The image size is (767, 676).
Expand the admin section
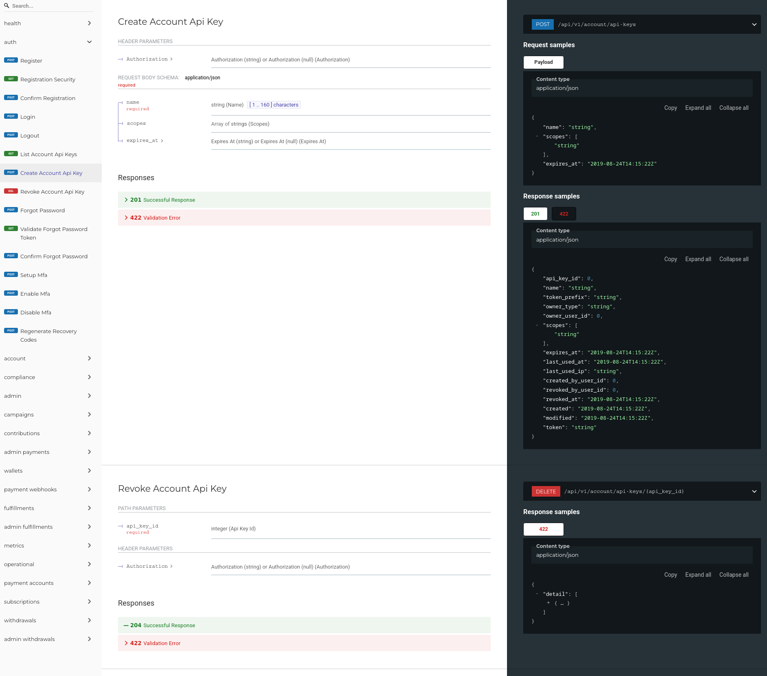[51, 396]
